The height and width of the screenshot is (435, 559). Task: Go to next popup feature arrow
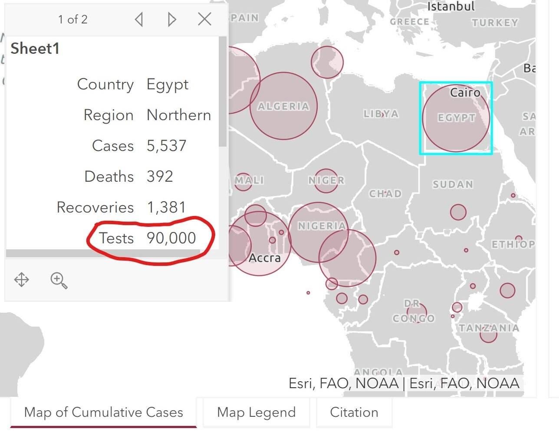[172, 20]
